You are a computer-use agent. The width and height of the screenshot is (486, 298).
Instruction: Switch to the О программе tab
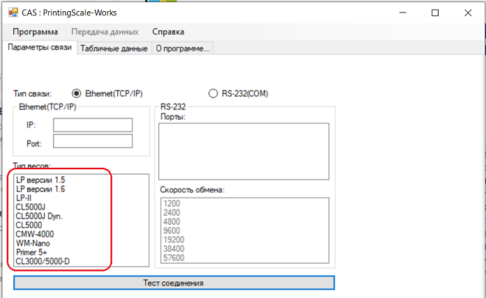point(182,49)
